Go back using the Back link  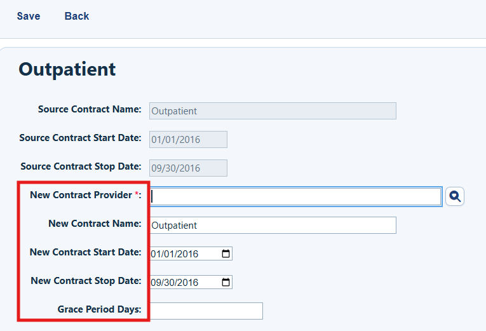[x=77, y=16]
